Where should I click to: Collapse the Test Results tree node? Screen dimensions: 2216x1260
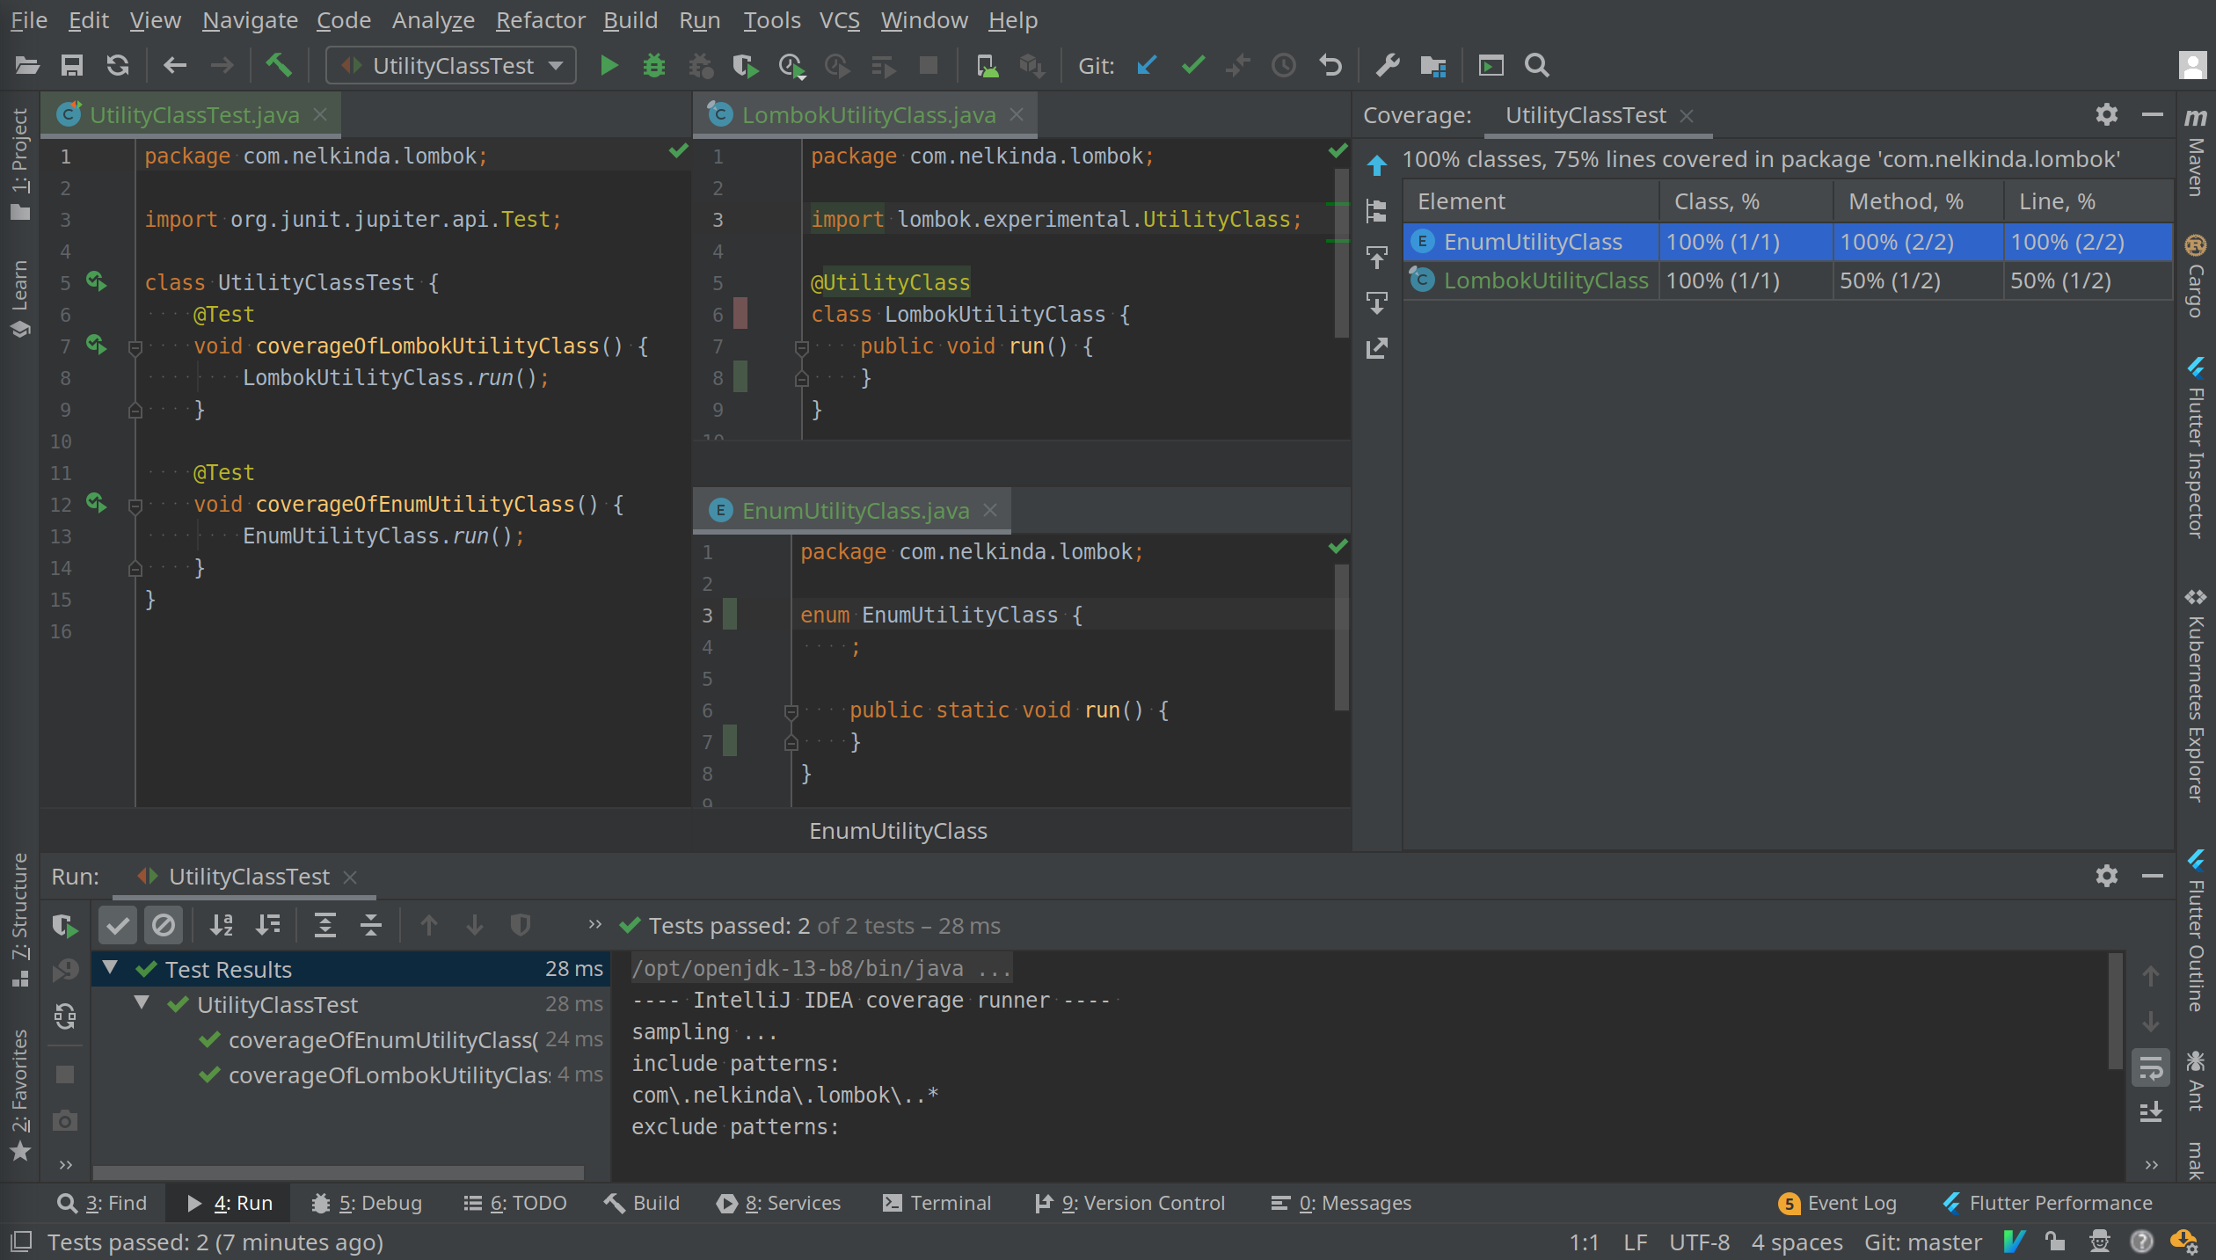(x=109, y=969)
